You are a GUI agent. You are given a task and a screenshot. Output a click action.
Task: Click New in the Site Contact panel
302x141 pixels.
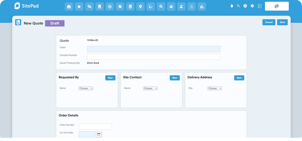click(175, 78)
